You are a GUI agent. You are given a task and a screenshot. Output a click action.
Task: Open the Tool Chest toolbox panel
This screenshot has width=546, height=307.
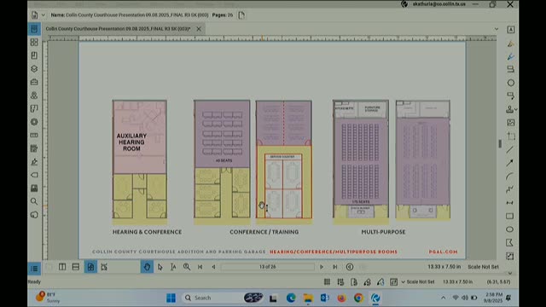point(34,82)
